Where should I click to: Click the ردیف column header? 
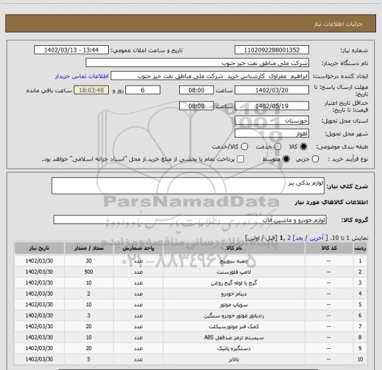click(x=360, y=248)
